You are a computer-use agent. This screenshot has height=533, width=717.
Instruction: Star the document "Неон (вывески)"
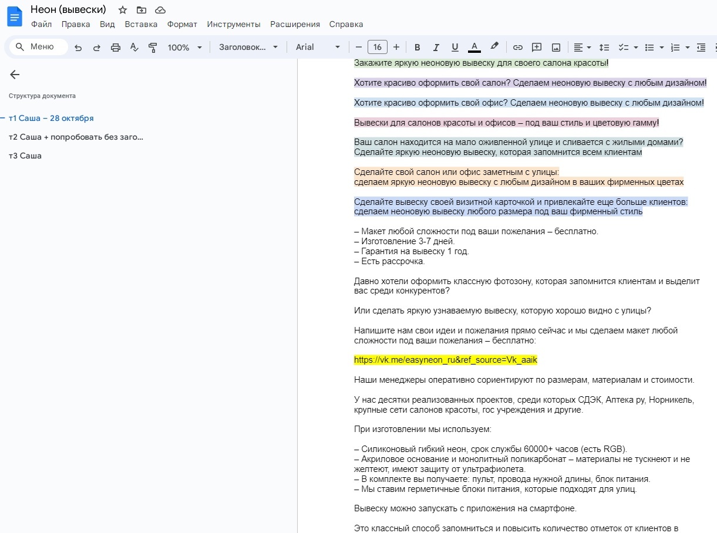click(123, 10)
